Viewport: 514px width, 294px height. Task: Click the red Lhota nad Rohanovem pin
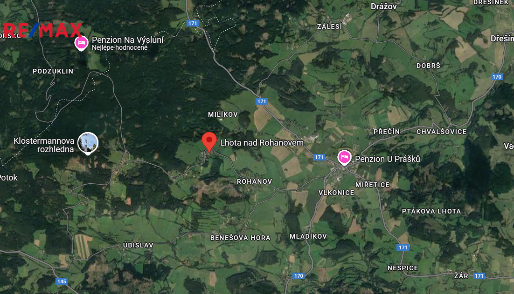[x=209, y=142]
